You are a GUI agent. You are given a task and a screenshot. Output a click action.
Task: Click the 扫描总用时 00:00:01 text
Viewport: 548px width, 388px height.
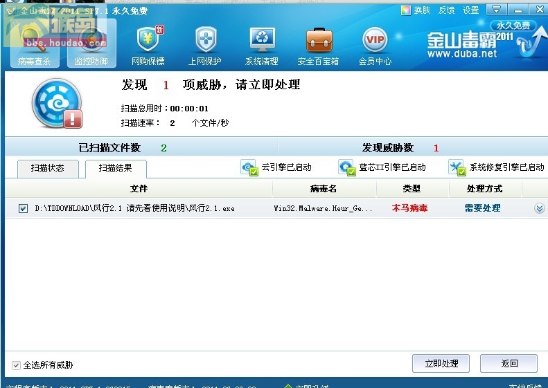tap(165, 109)
